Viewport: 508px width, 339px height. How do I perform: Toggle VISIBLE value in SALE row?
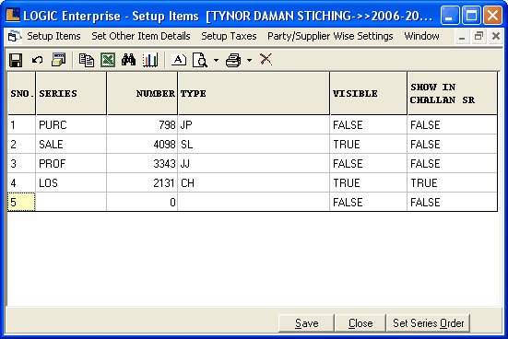click(x=369, y=144)
